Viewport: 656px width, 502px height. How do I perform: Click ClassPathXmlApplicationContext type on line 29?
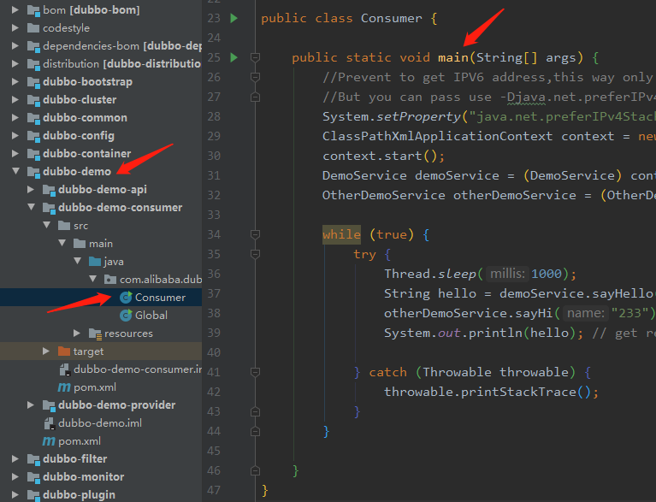(x=437, y=136)
